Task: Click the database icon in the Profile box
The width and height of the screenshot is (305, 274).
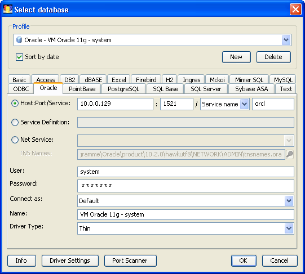Action: point(19,40)
